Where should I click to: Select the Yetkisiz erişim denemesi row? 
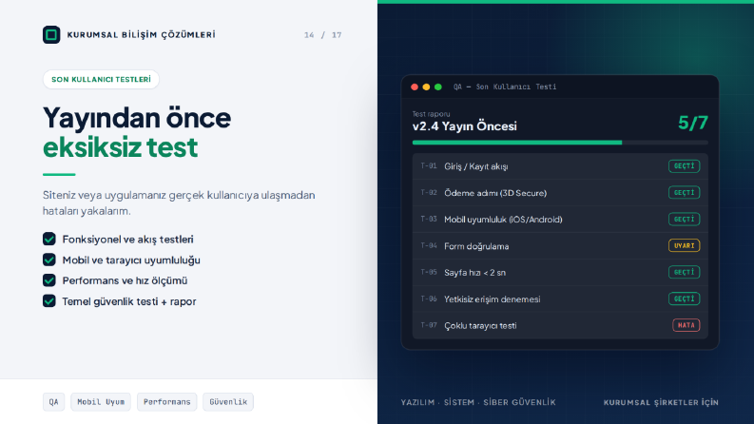(560, 299)
